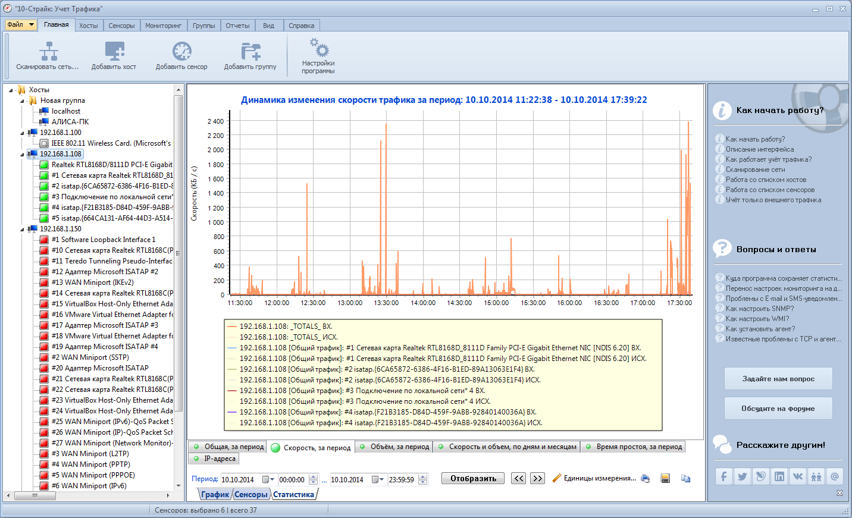The height and width of the screenshot is (518, 852).
Task: Click the Add group toolbar icon
Action: [x=250, y=52]
